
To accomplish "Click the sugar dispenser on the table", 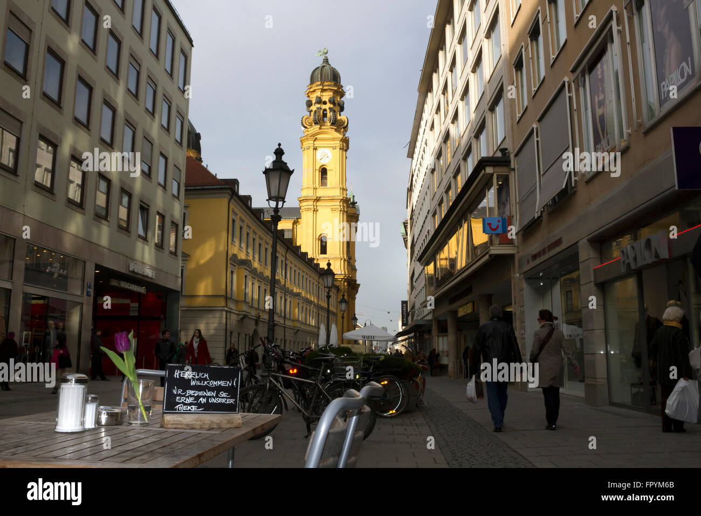I will click(x=71, y=403).
